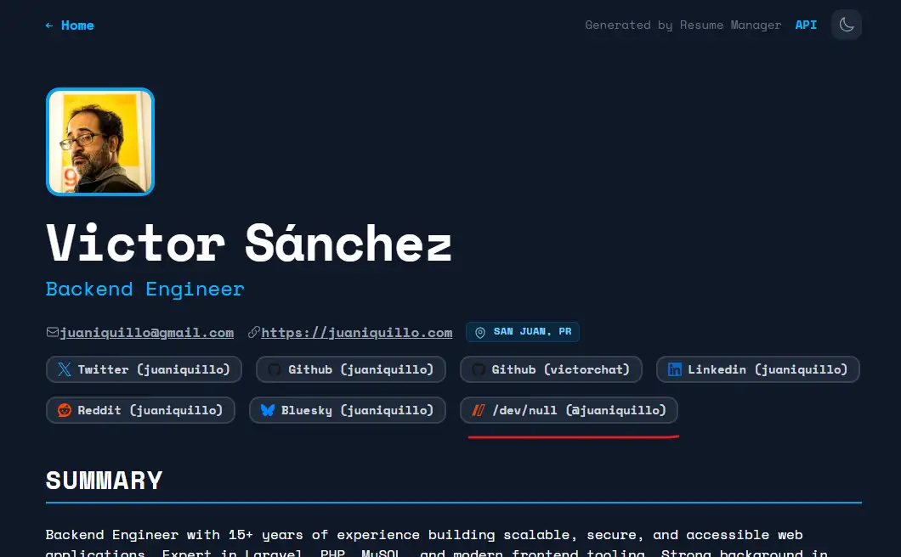The width and height of the screenshot is (901, 557).
Task: Open the API link in the header
Action: (806, 25)
